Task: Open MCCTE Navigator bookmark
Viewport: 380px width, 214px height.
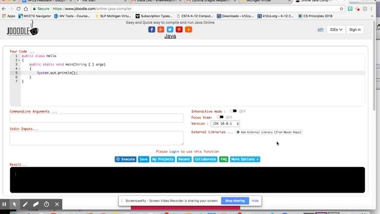Action: click(x=34, y=16)
